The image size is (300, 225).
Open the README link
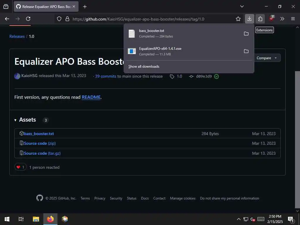pyautogui.click(x=91, y=97)
